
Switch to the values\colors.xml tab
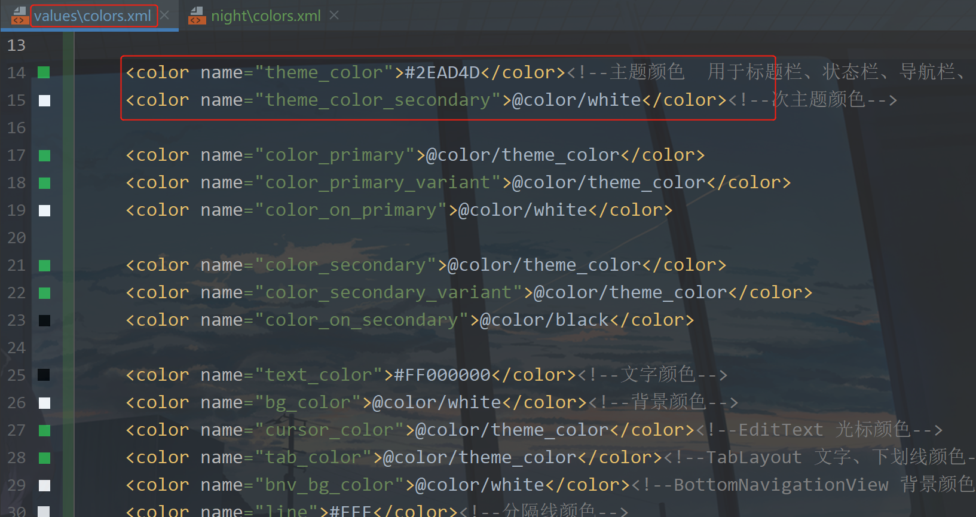93,16
